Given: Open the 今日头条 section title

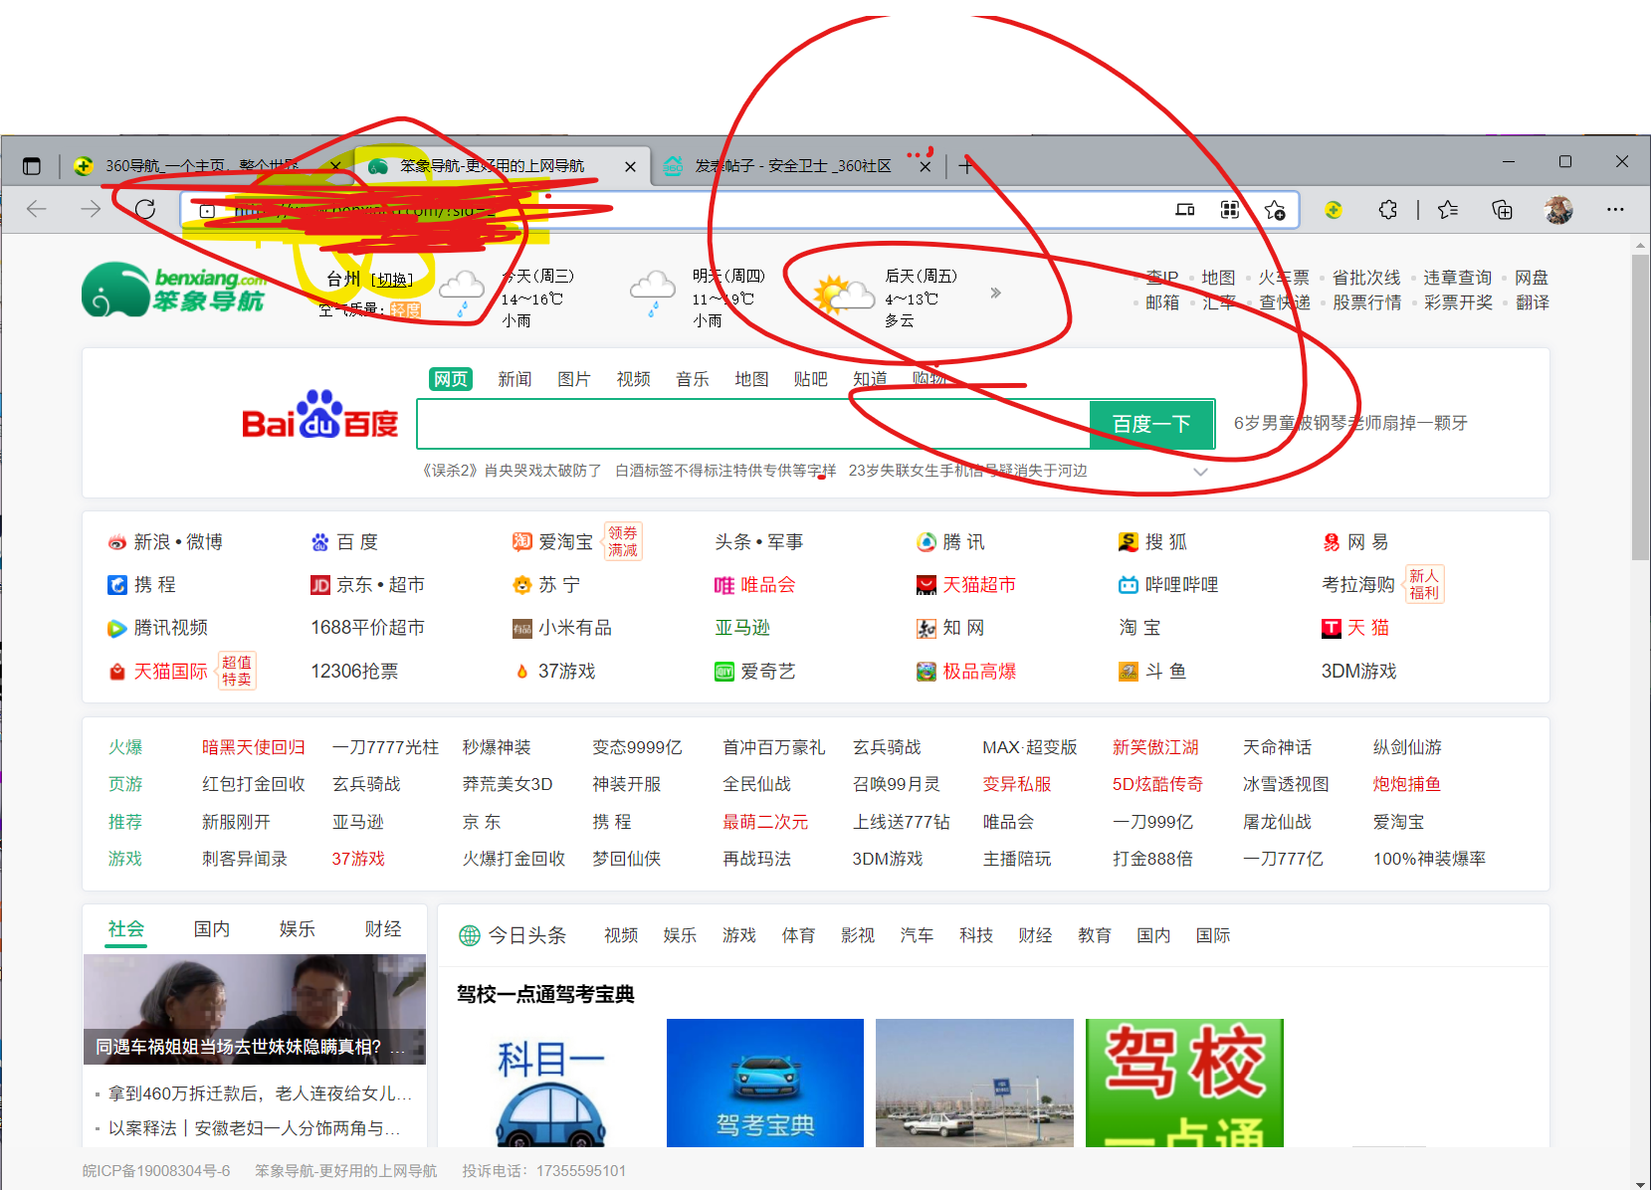Looking at the screenshot, I should (513, 935).
